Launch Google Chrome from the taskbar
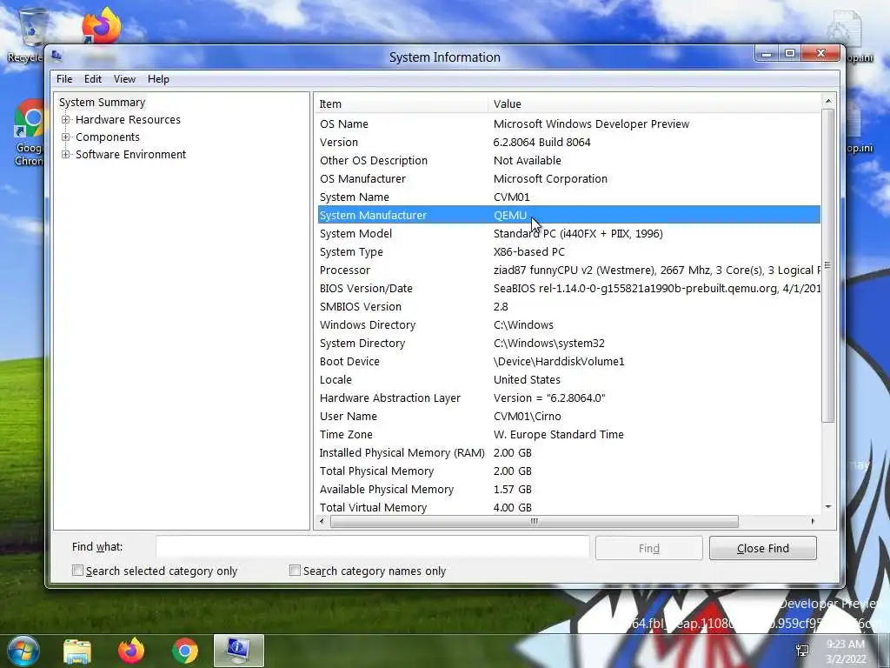 [185, 651]
